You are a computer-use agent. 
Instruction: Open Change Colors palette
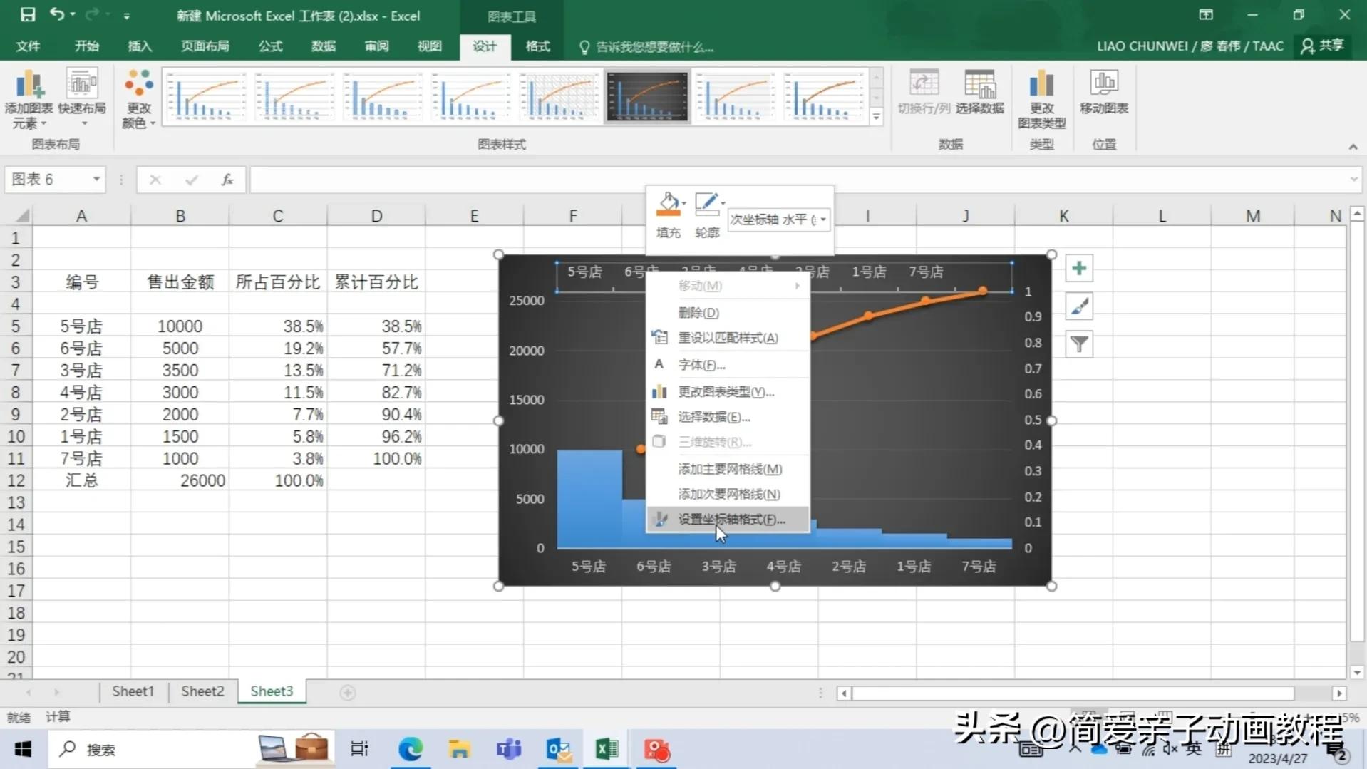coord(138,99)
